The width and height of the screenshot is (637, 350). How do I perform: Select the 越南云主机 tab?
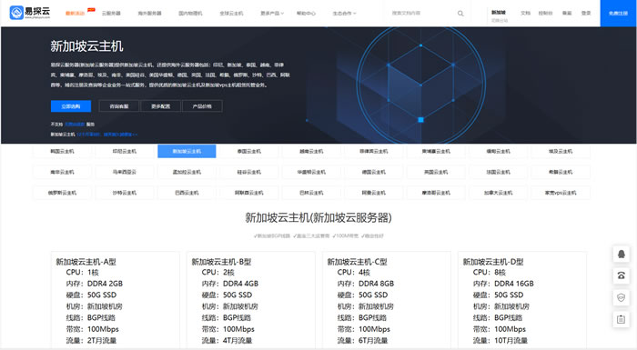pos(311,152)
